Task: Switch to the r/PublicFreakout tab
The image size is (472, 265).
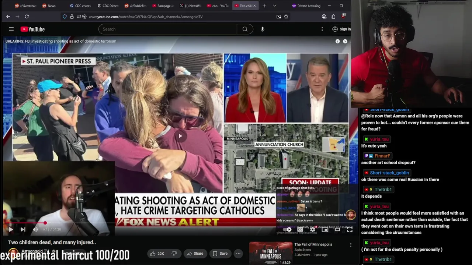Action: [135, 6]
